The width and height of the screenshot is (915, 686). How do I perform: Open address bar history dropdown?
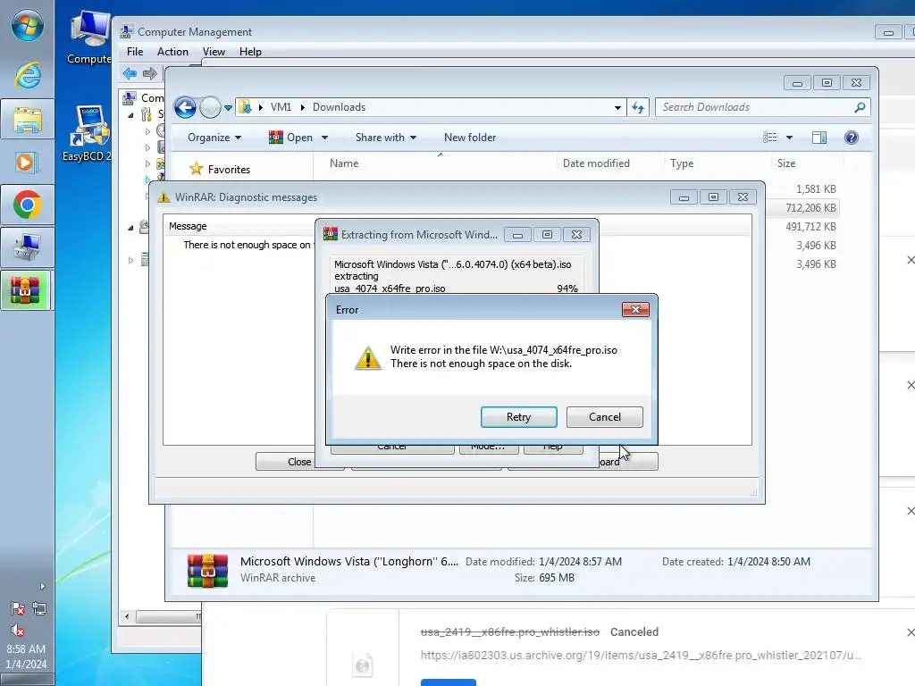617,107
